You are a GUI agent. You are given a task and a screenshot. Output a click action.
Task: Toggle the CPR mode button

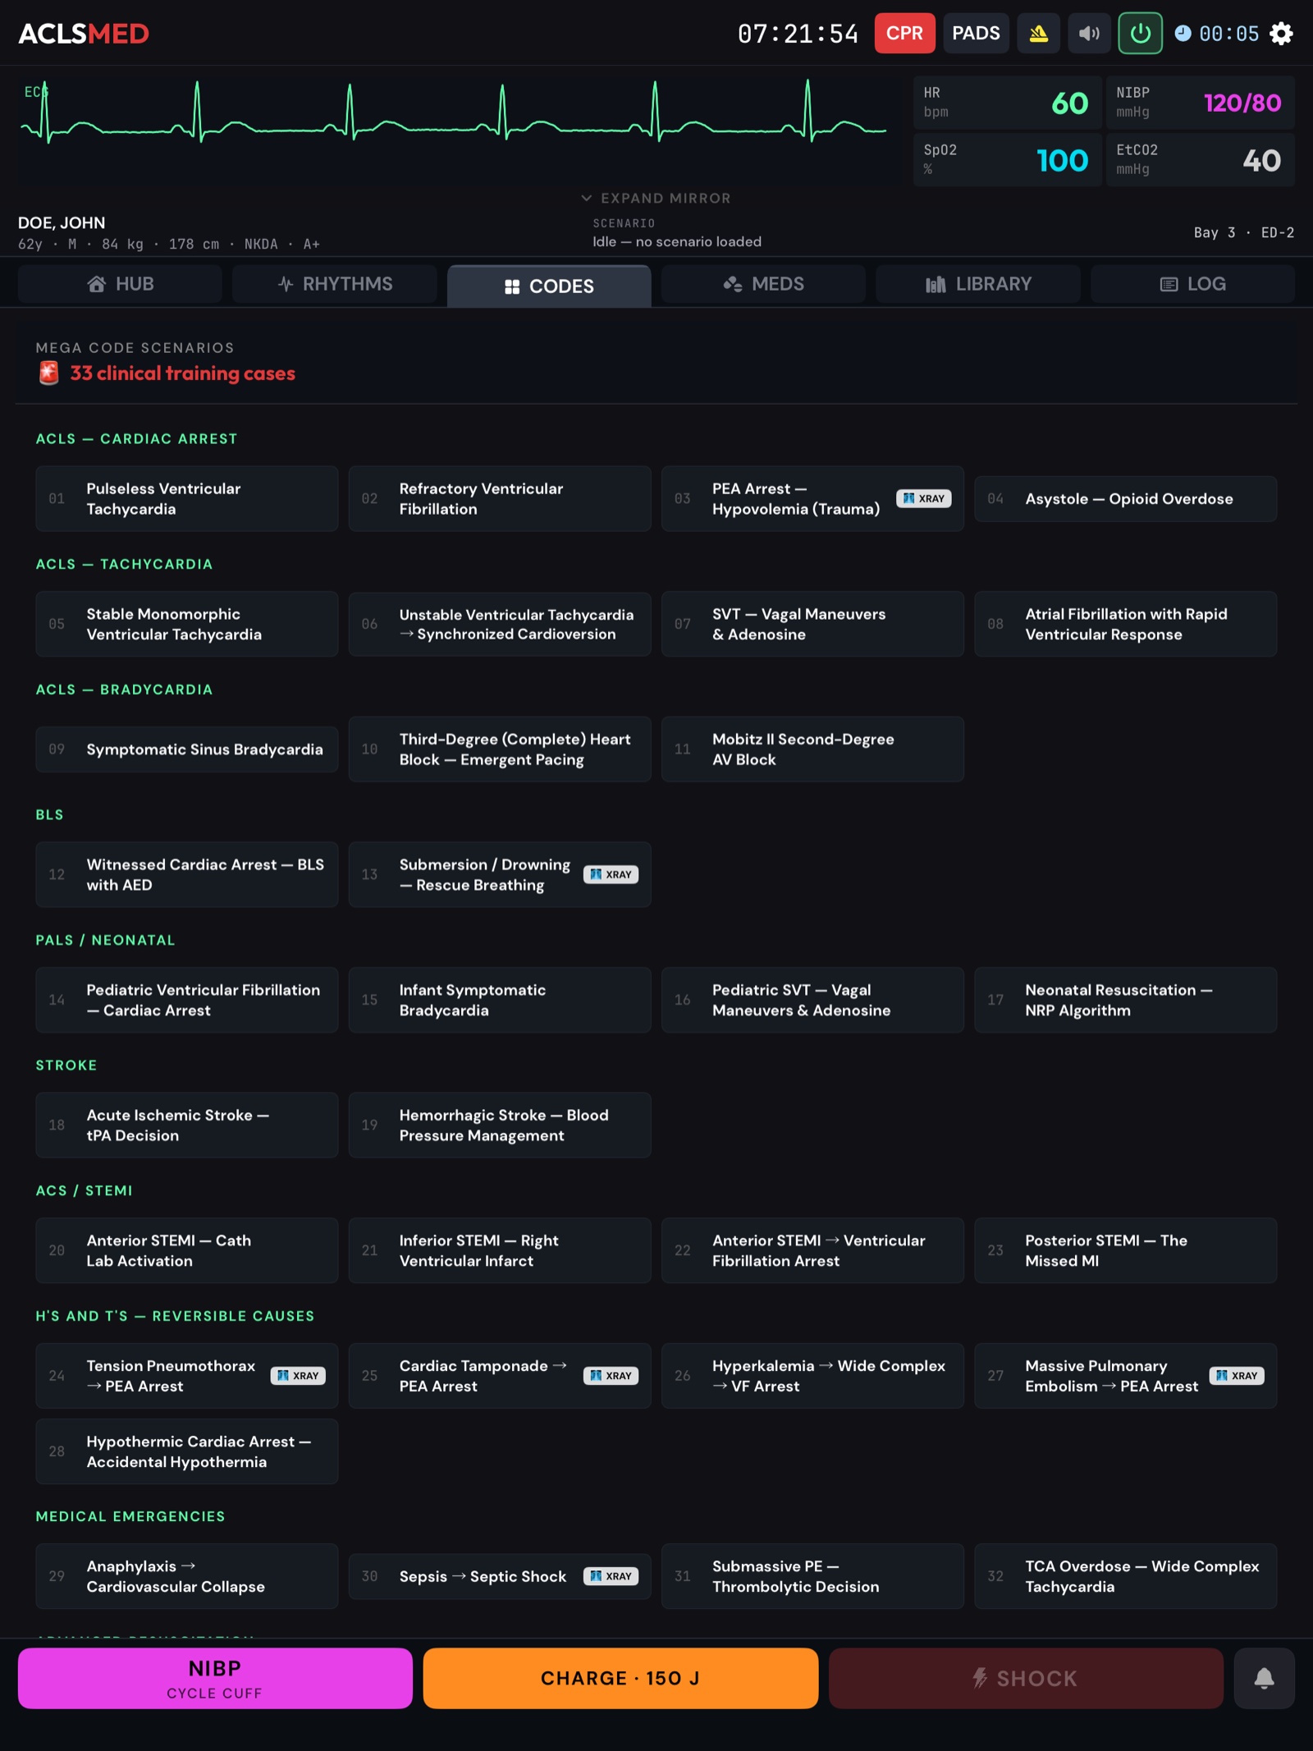pyautogui.click(x=904, y=34)
